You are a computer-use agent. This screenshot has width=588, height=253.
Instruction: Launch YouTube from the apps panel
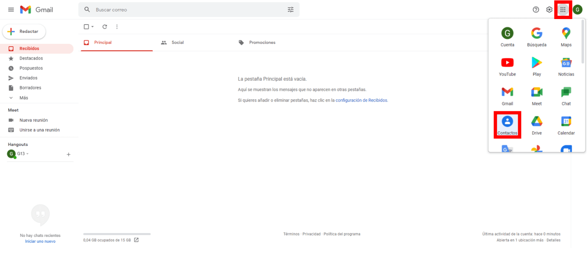point(508,67)
